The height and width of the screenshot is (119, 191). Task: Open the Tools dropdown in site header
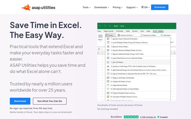pyautogui.click(x=86, y=7)
